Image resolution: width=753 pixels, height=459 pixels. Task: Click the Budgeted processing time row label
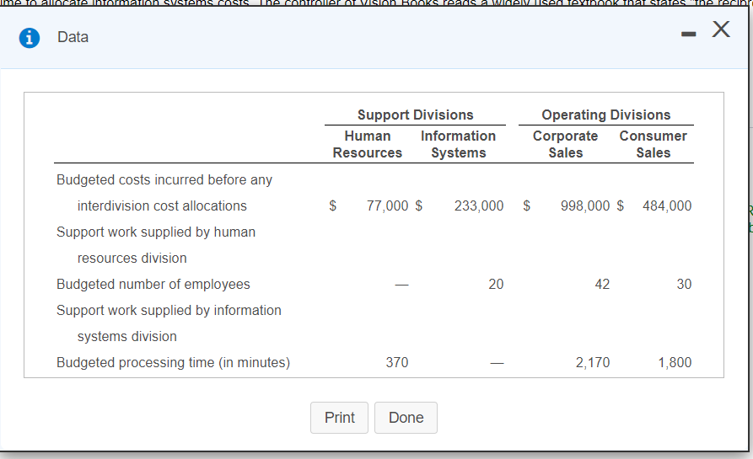(x=174, y=363)
